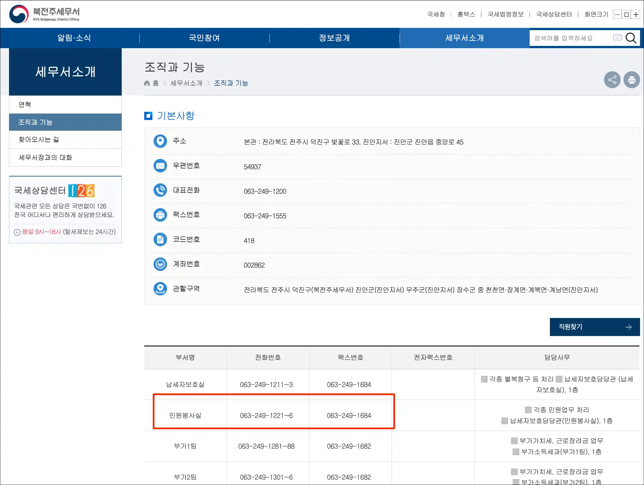Click the 국세상담센터 banner title
The image size is (644, 485).
[x=40, y=190]
